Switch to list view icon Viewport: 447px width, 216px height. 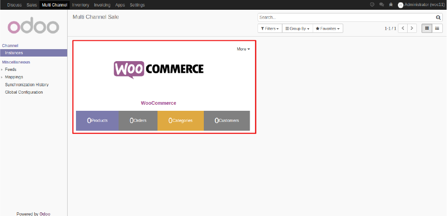437,29
